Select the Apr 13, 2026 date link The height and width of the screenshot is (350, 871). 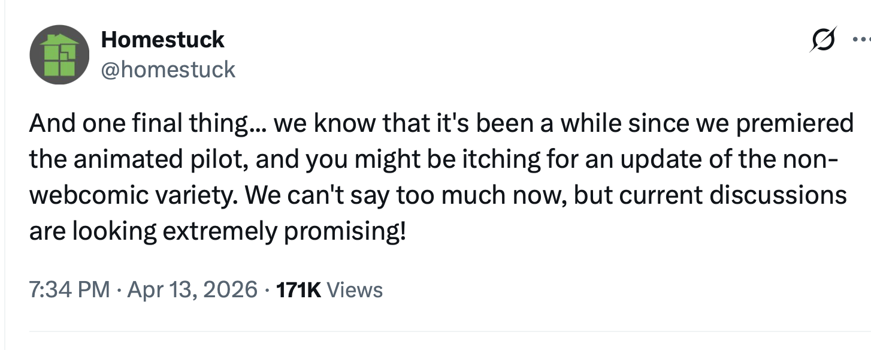pyautogui.click(x=192, y=290)
